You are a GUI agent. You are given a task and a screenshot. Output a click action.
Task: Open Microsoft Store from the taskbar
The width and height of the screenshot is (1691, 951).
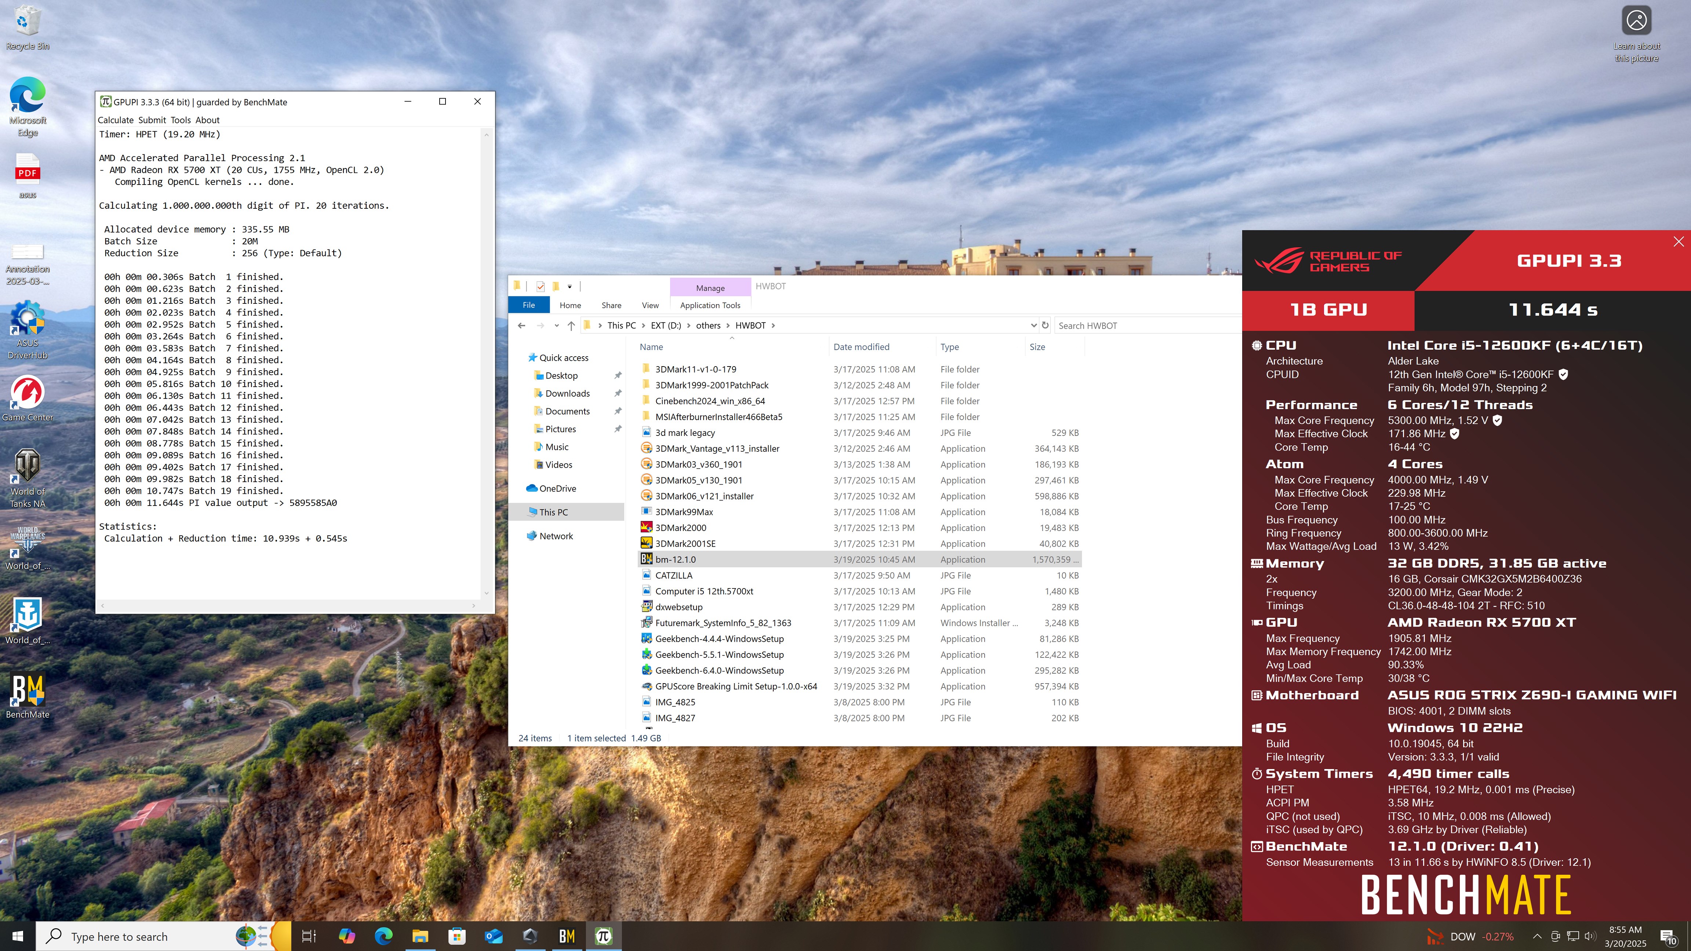click(456, 936)
